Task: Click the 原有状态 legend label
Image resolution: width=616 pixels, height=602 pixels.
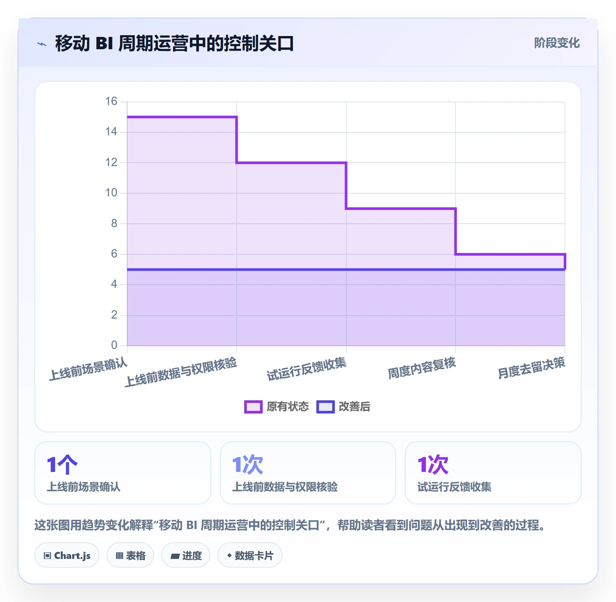Action: 288,407
